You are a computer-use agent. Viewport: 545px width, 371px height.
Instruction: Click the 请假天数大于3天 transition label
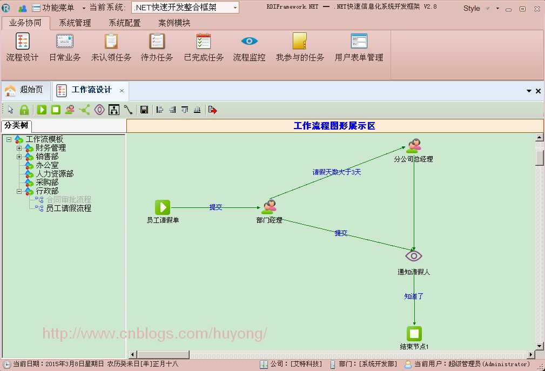pyautogui.click(x=337, y=172)
